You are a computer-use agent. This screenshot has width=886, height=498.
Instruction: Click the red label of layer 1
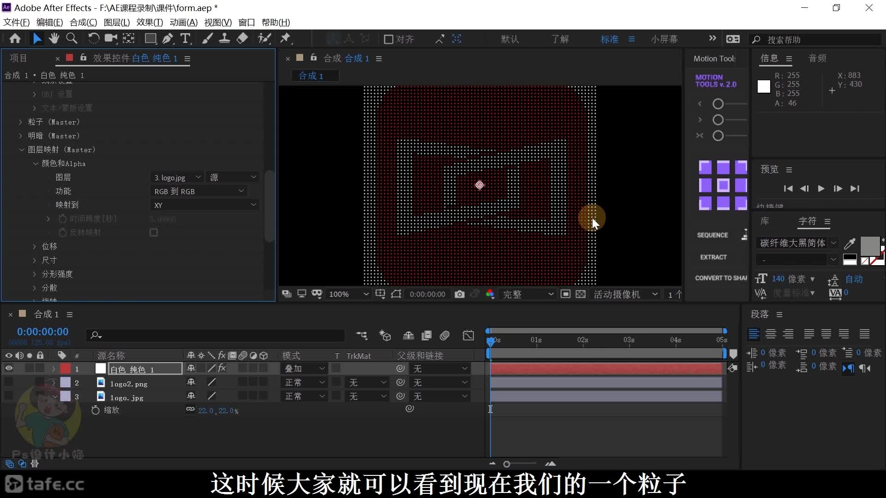point(66,368)
